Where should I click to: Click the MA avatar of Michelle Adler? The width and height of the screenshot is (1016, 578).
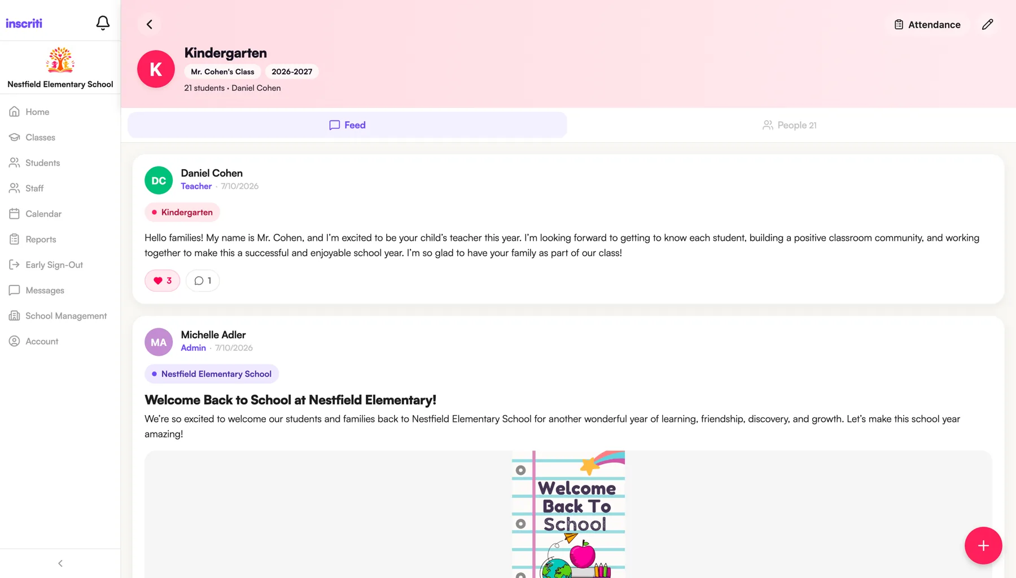click(159, 342)
